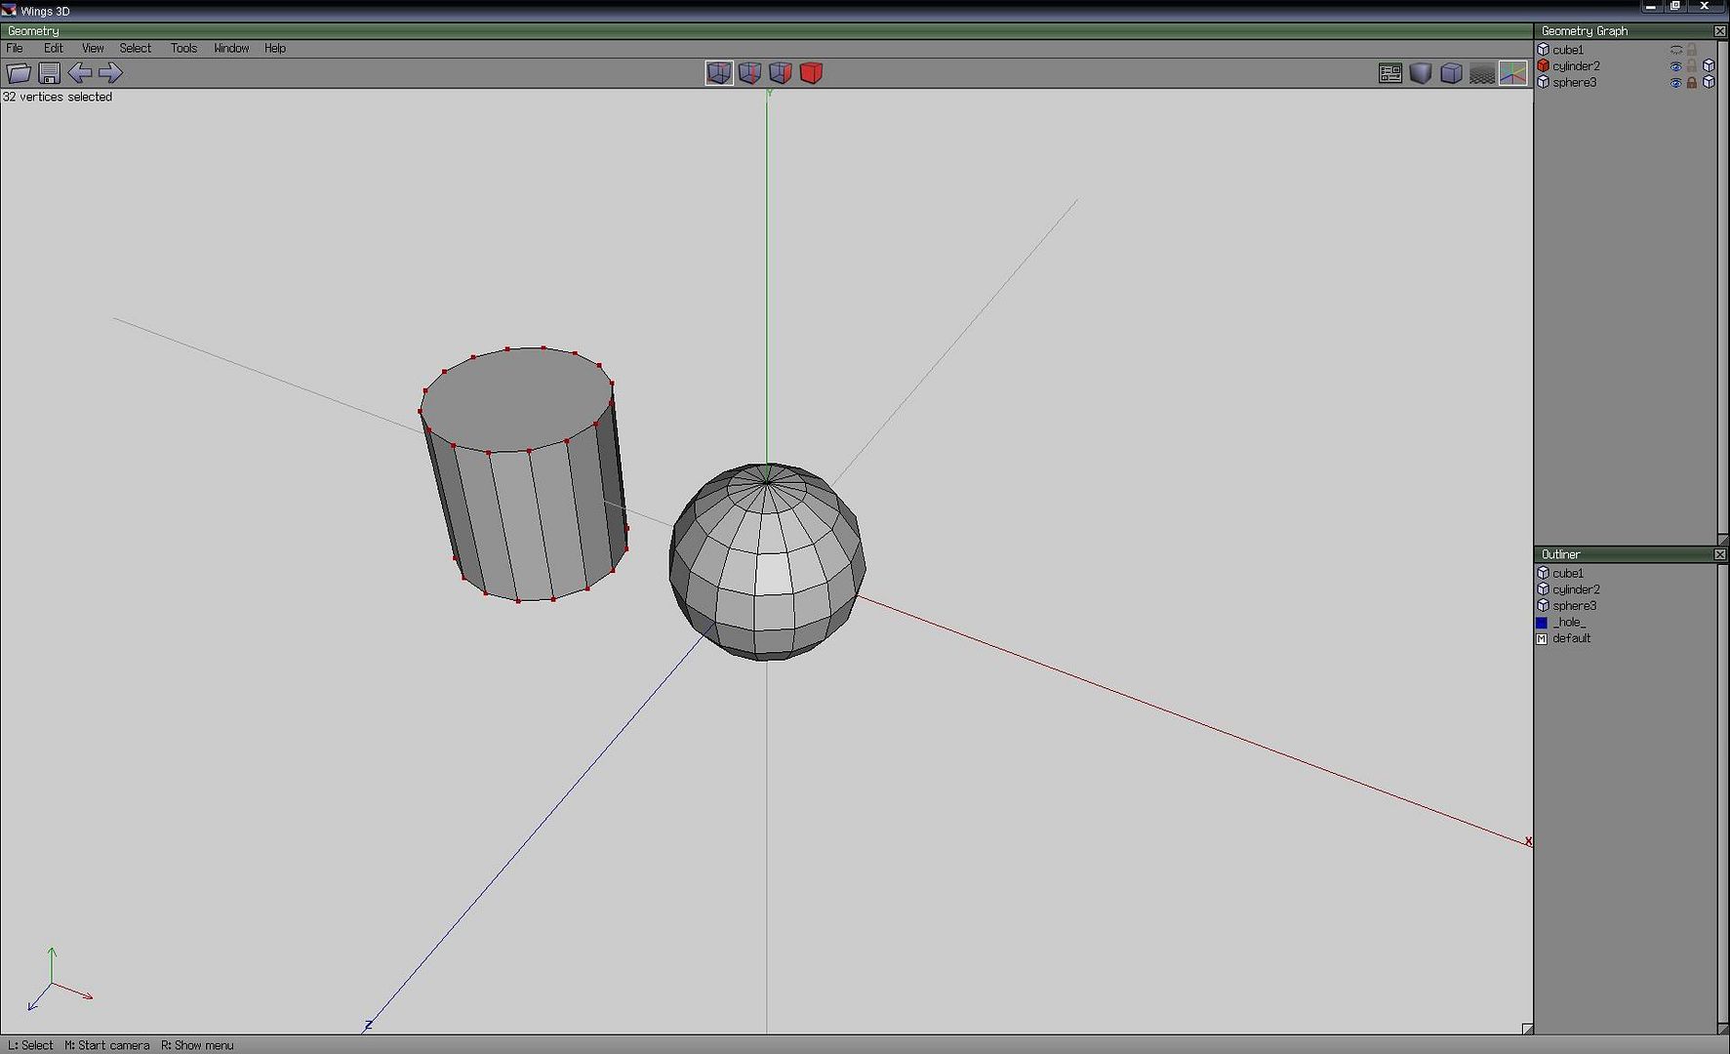Click the Open file folder icon
Viewport: 1730px width, 1054px height.
[x=19, y=73]
